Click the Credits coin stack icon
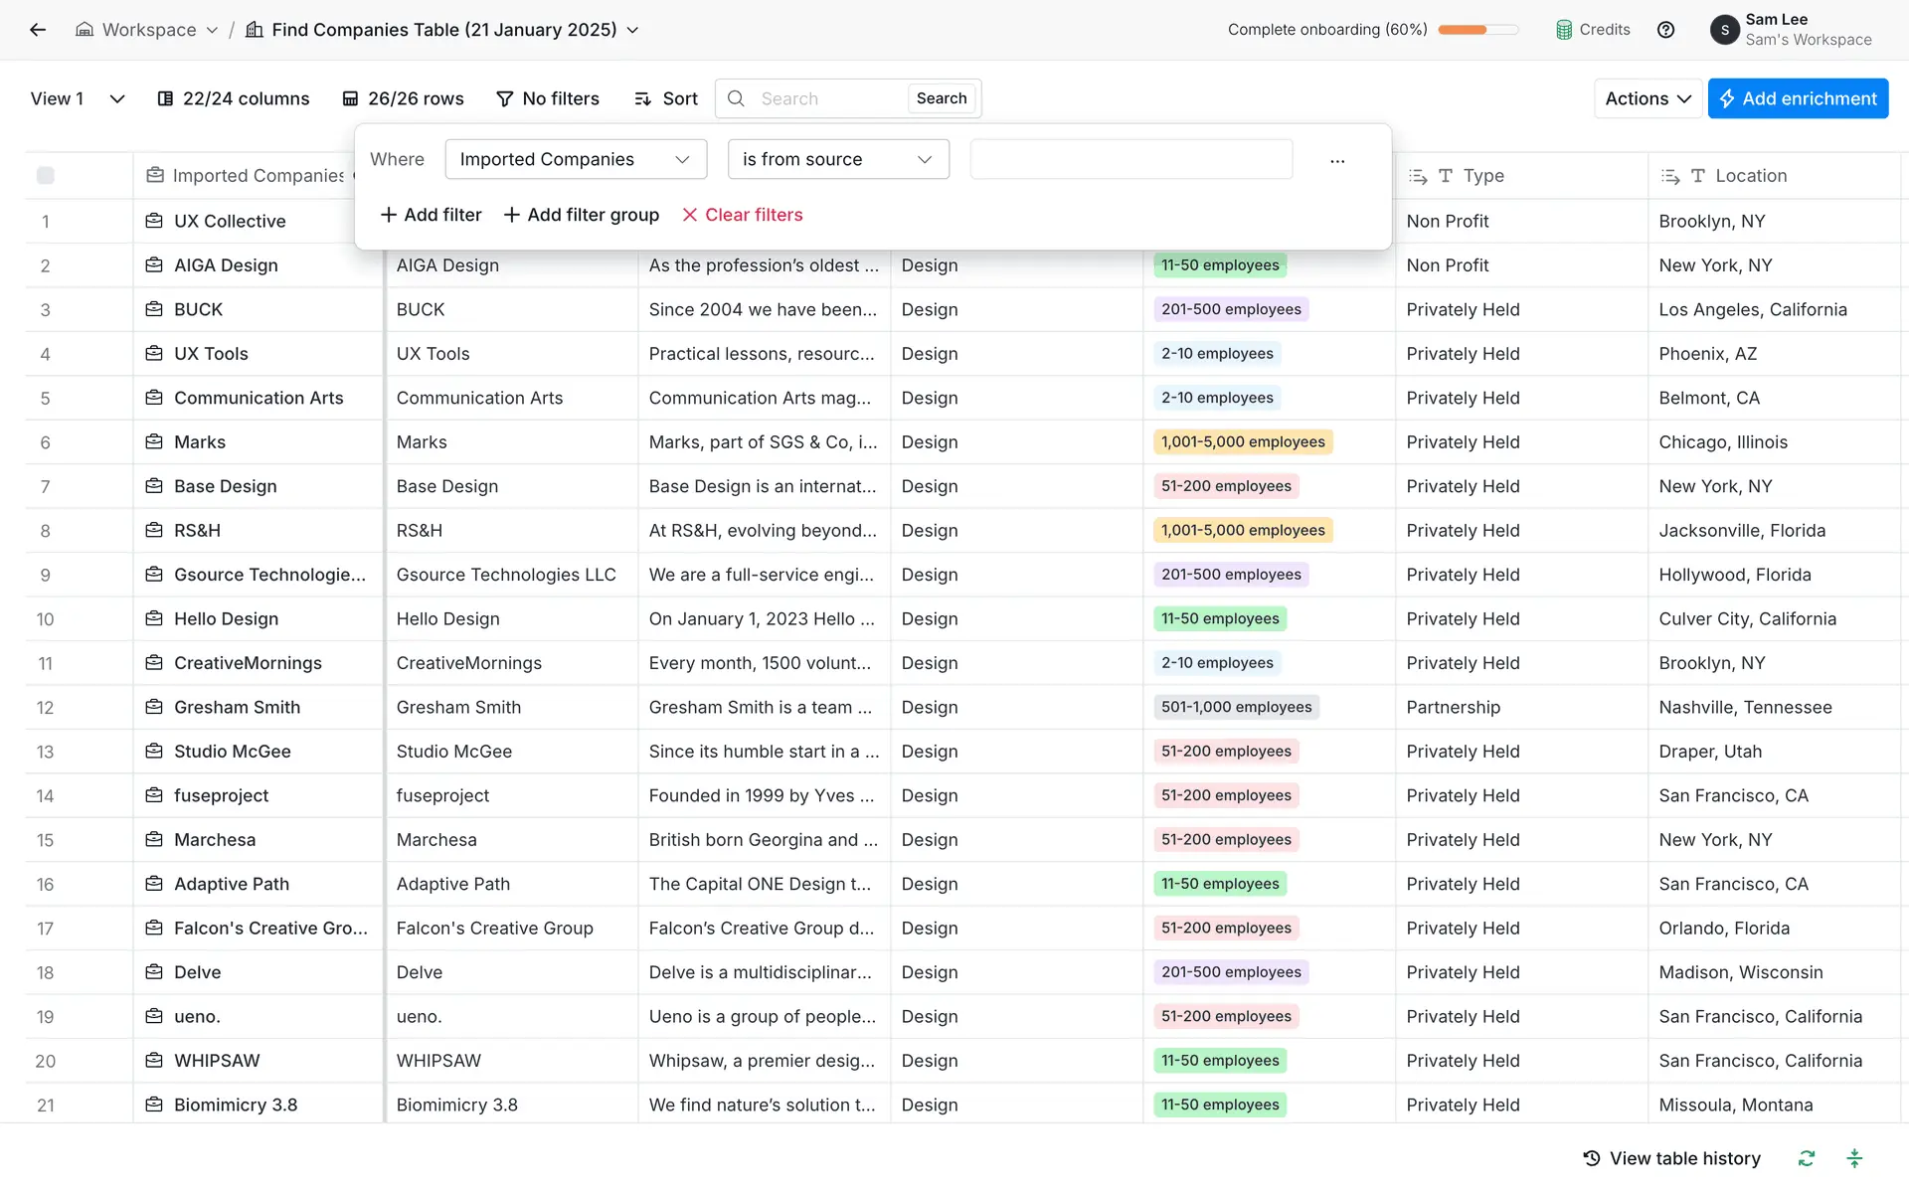 pos(1564,30)
